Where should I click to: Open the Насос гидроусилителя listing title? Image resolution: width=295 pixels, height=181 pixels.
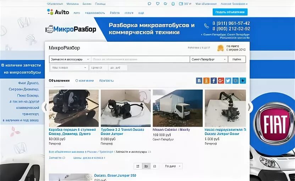[x=225, y=132]
